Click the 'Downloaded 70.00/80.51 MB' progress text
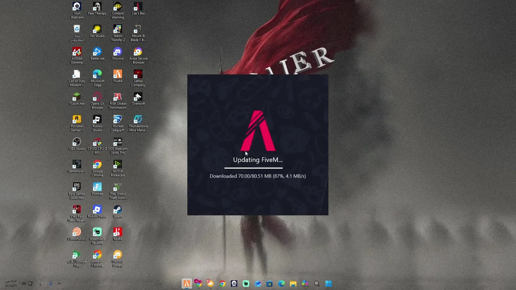Viewport: 516px width, 290px height. pyautogui.click(x=258, y=176)
